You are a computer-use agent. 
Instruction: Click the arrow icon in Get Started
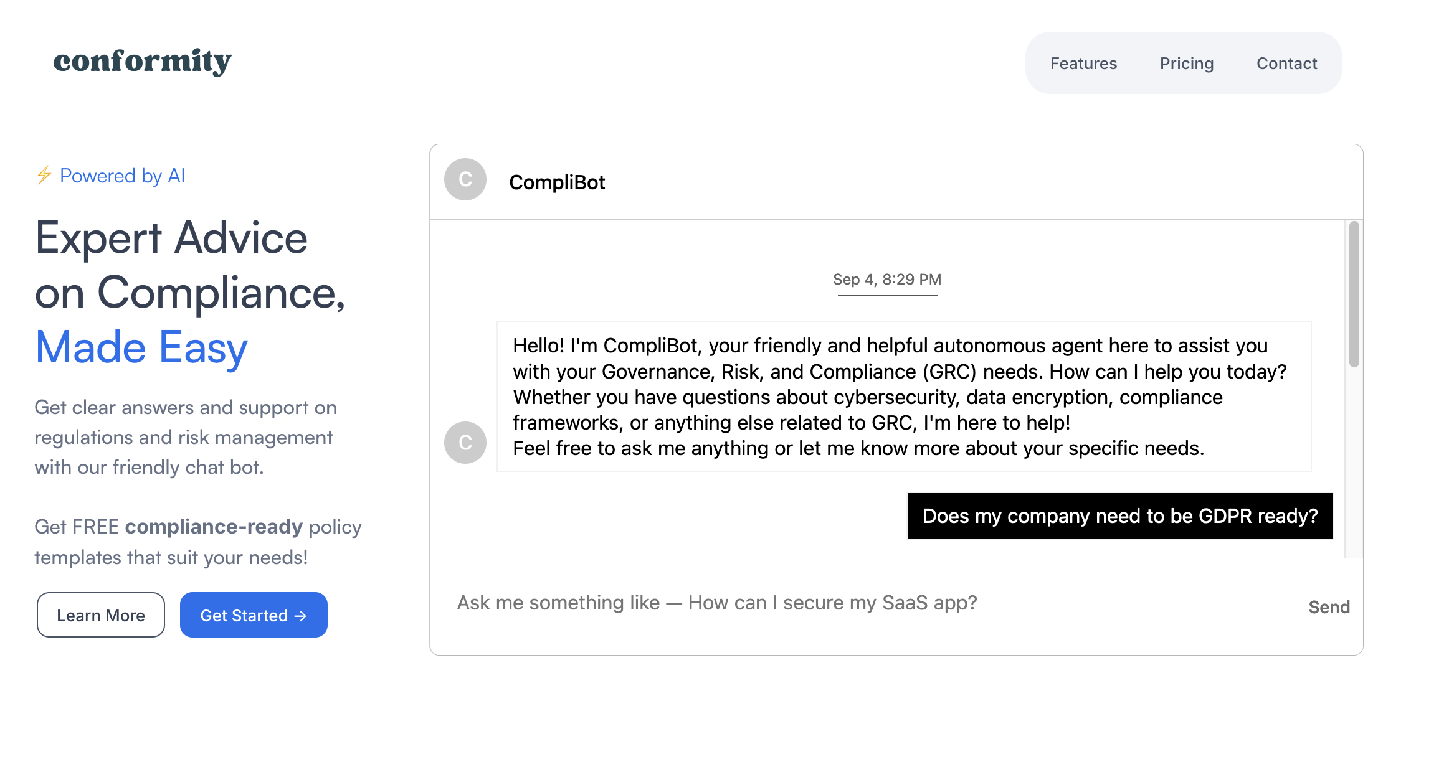[301, 616]
